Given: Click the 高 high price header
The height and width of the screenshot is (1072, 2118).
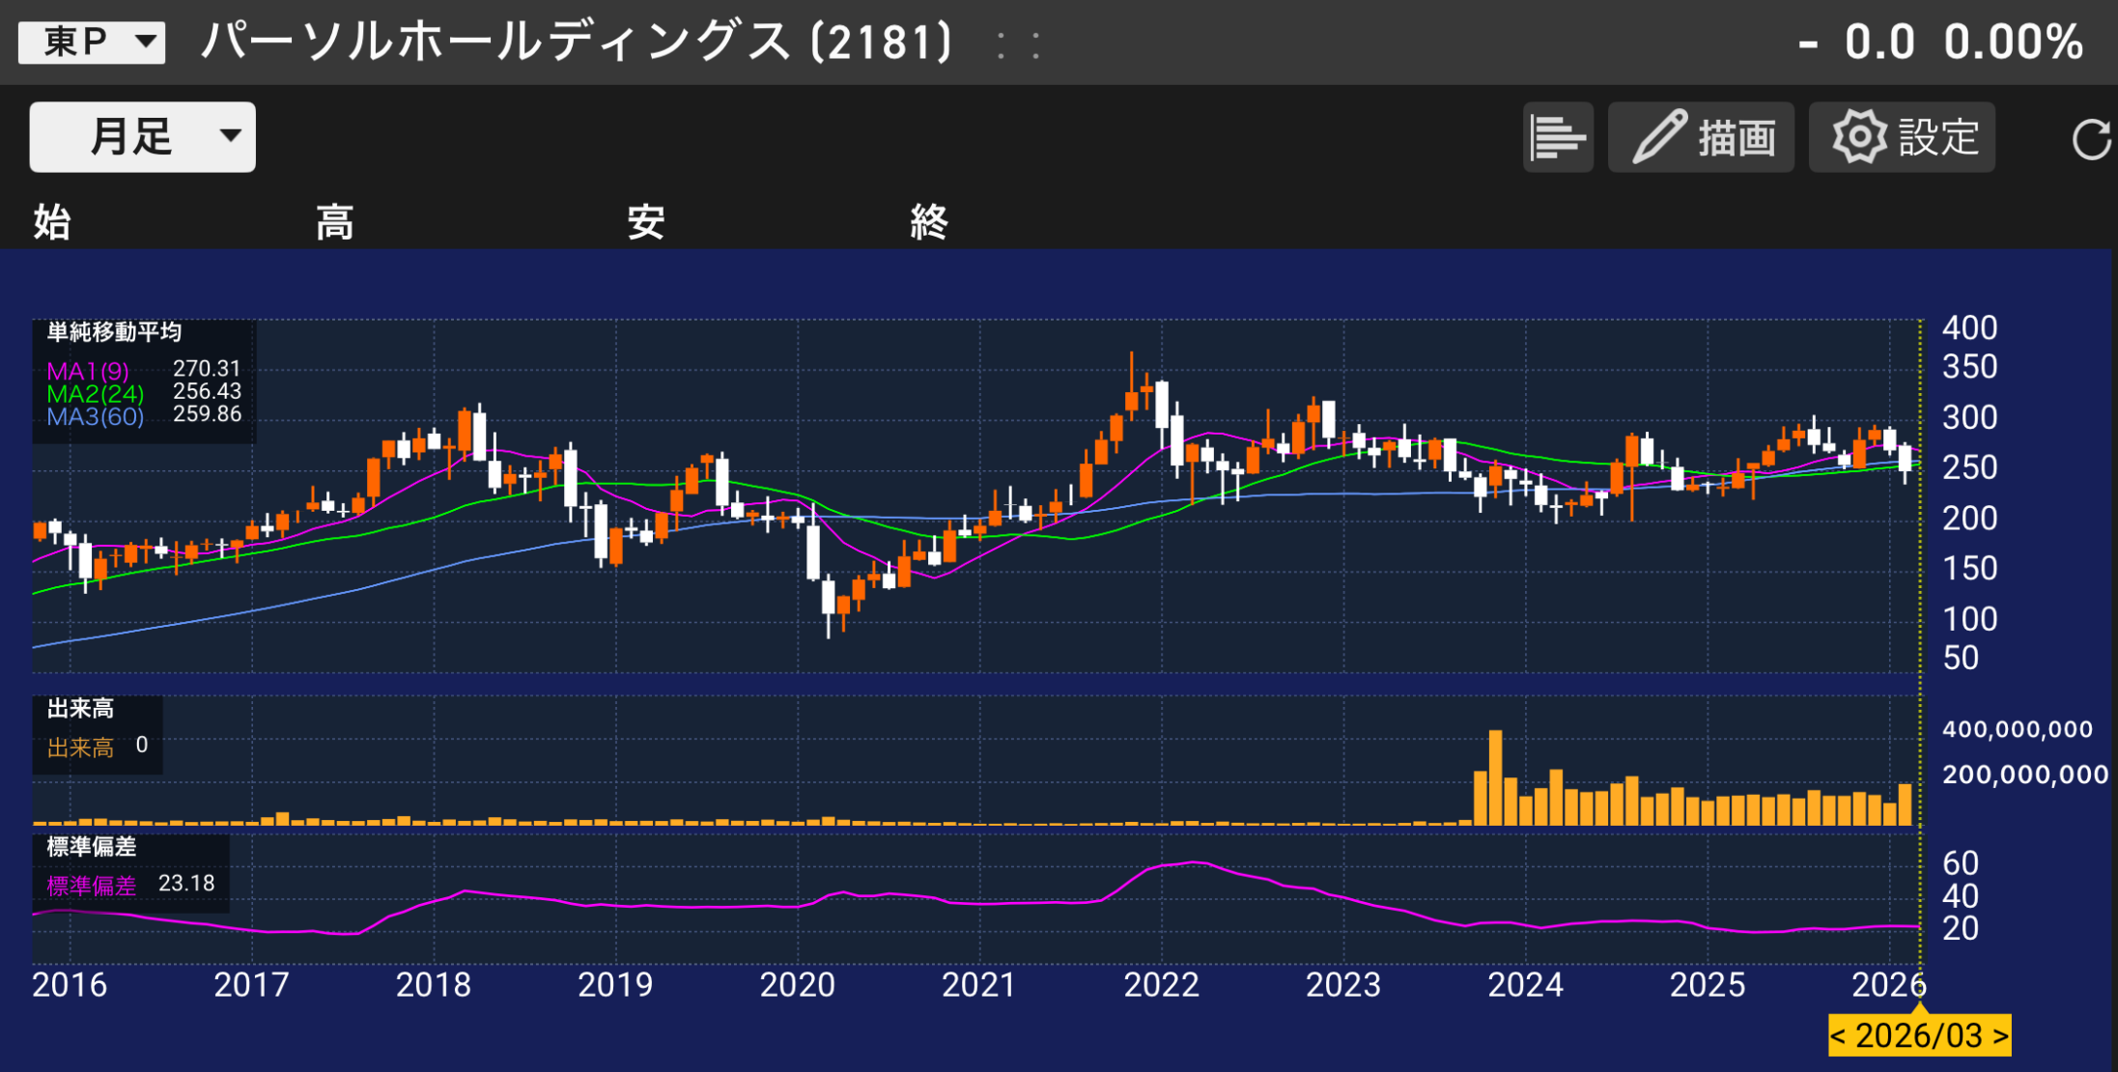Looking at the screenshot, I should click(x=333, y=221).
